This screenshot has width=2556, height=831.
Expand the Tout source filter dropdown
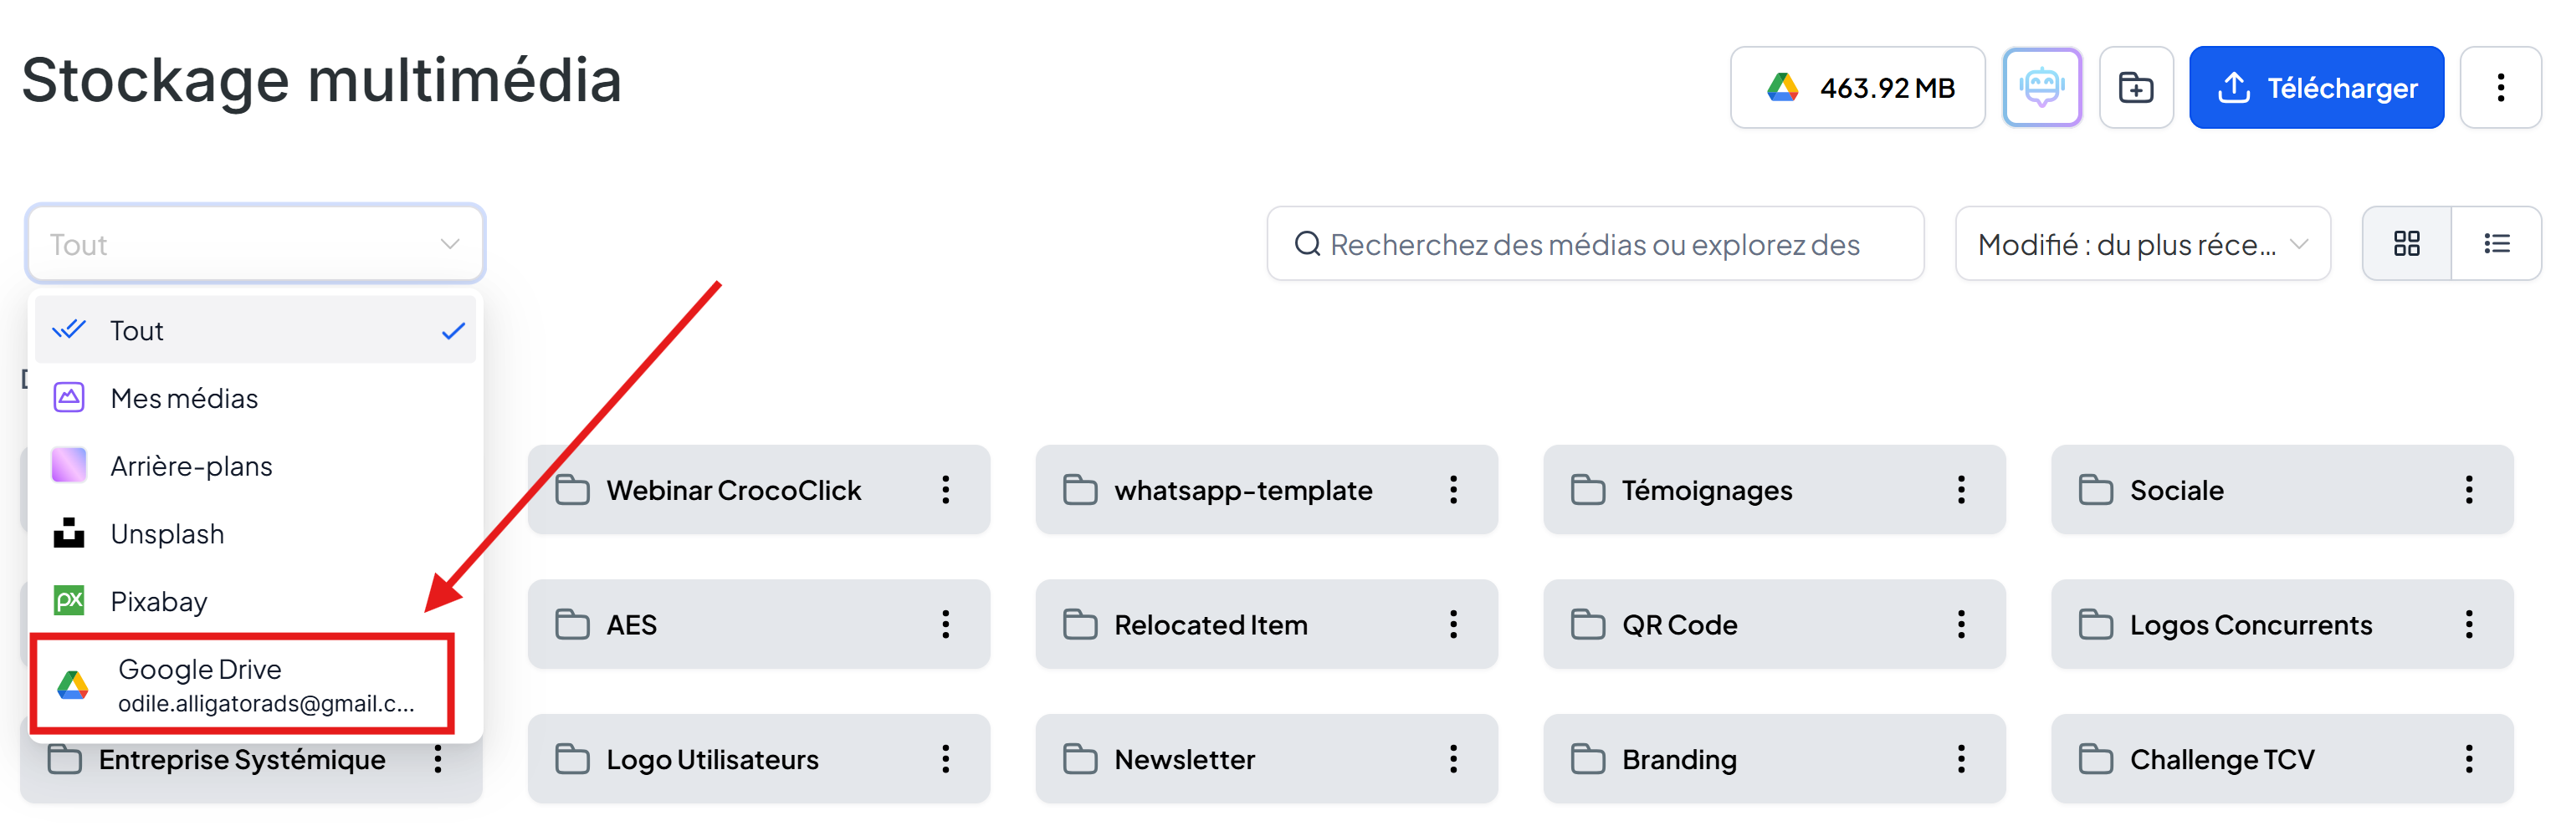point(255,244)
